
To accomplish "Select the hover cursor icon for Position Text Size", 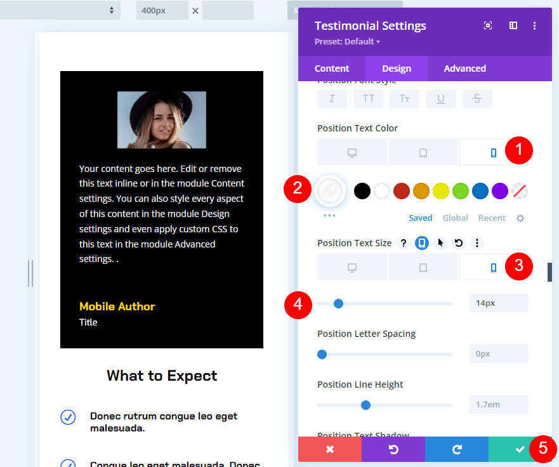I will click(440, 242).
